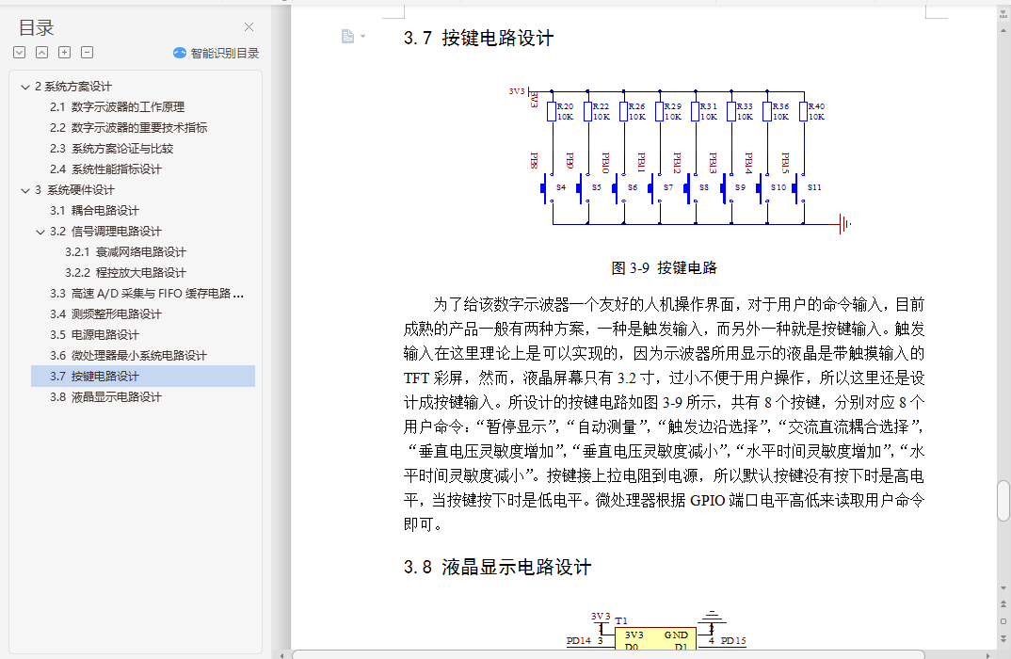Click the horizontal scrollbar track at bottom
Image resolution: width=1011 pixels, height=659 pixels.
click(x=608, y=655)
